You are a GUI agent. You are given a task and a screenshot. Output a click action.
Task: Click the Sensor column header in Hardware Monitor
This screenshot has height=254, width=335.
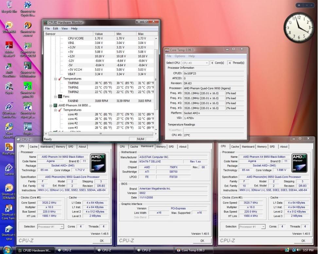pos(68,34)
